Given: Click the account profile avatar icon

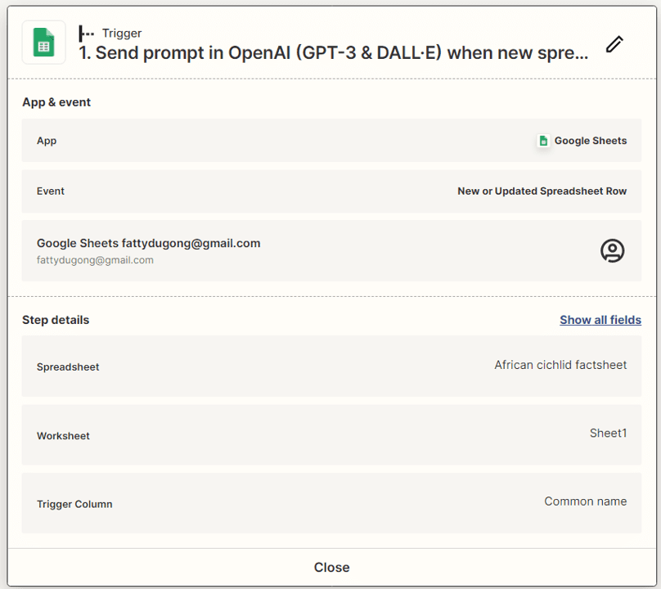Looking at the screenshot, I should click(x=612, y=251).
